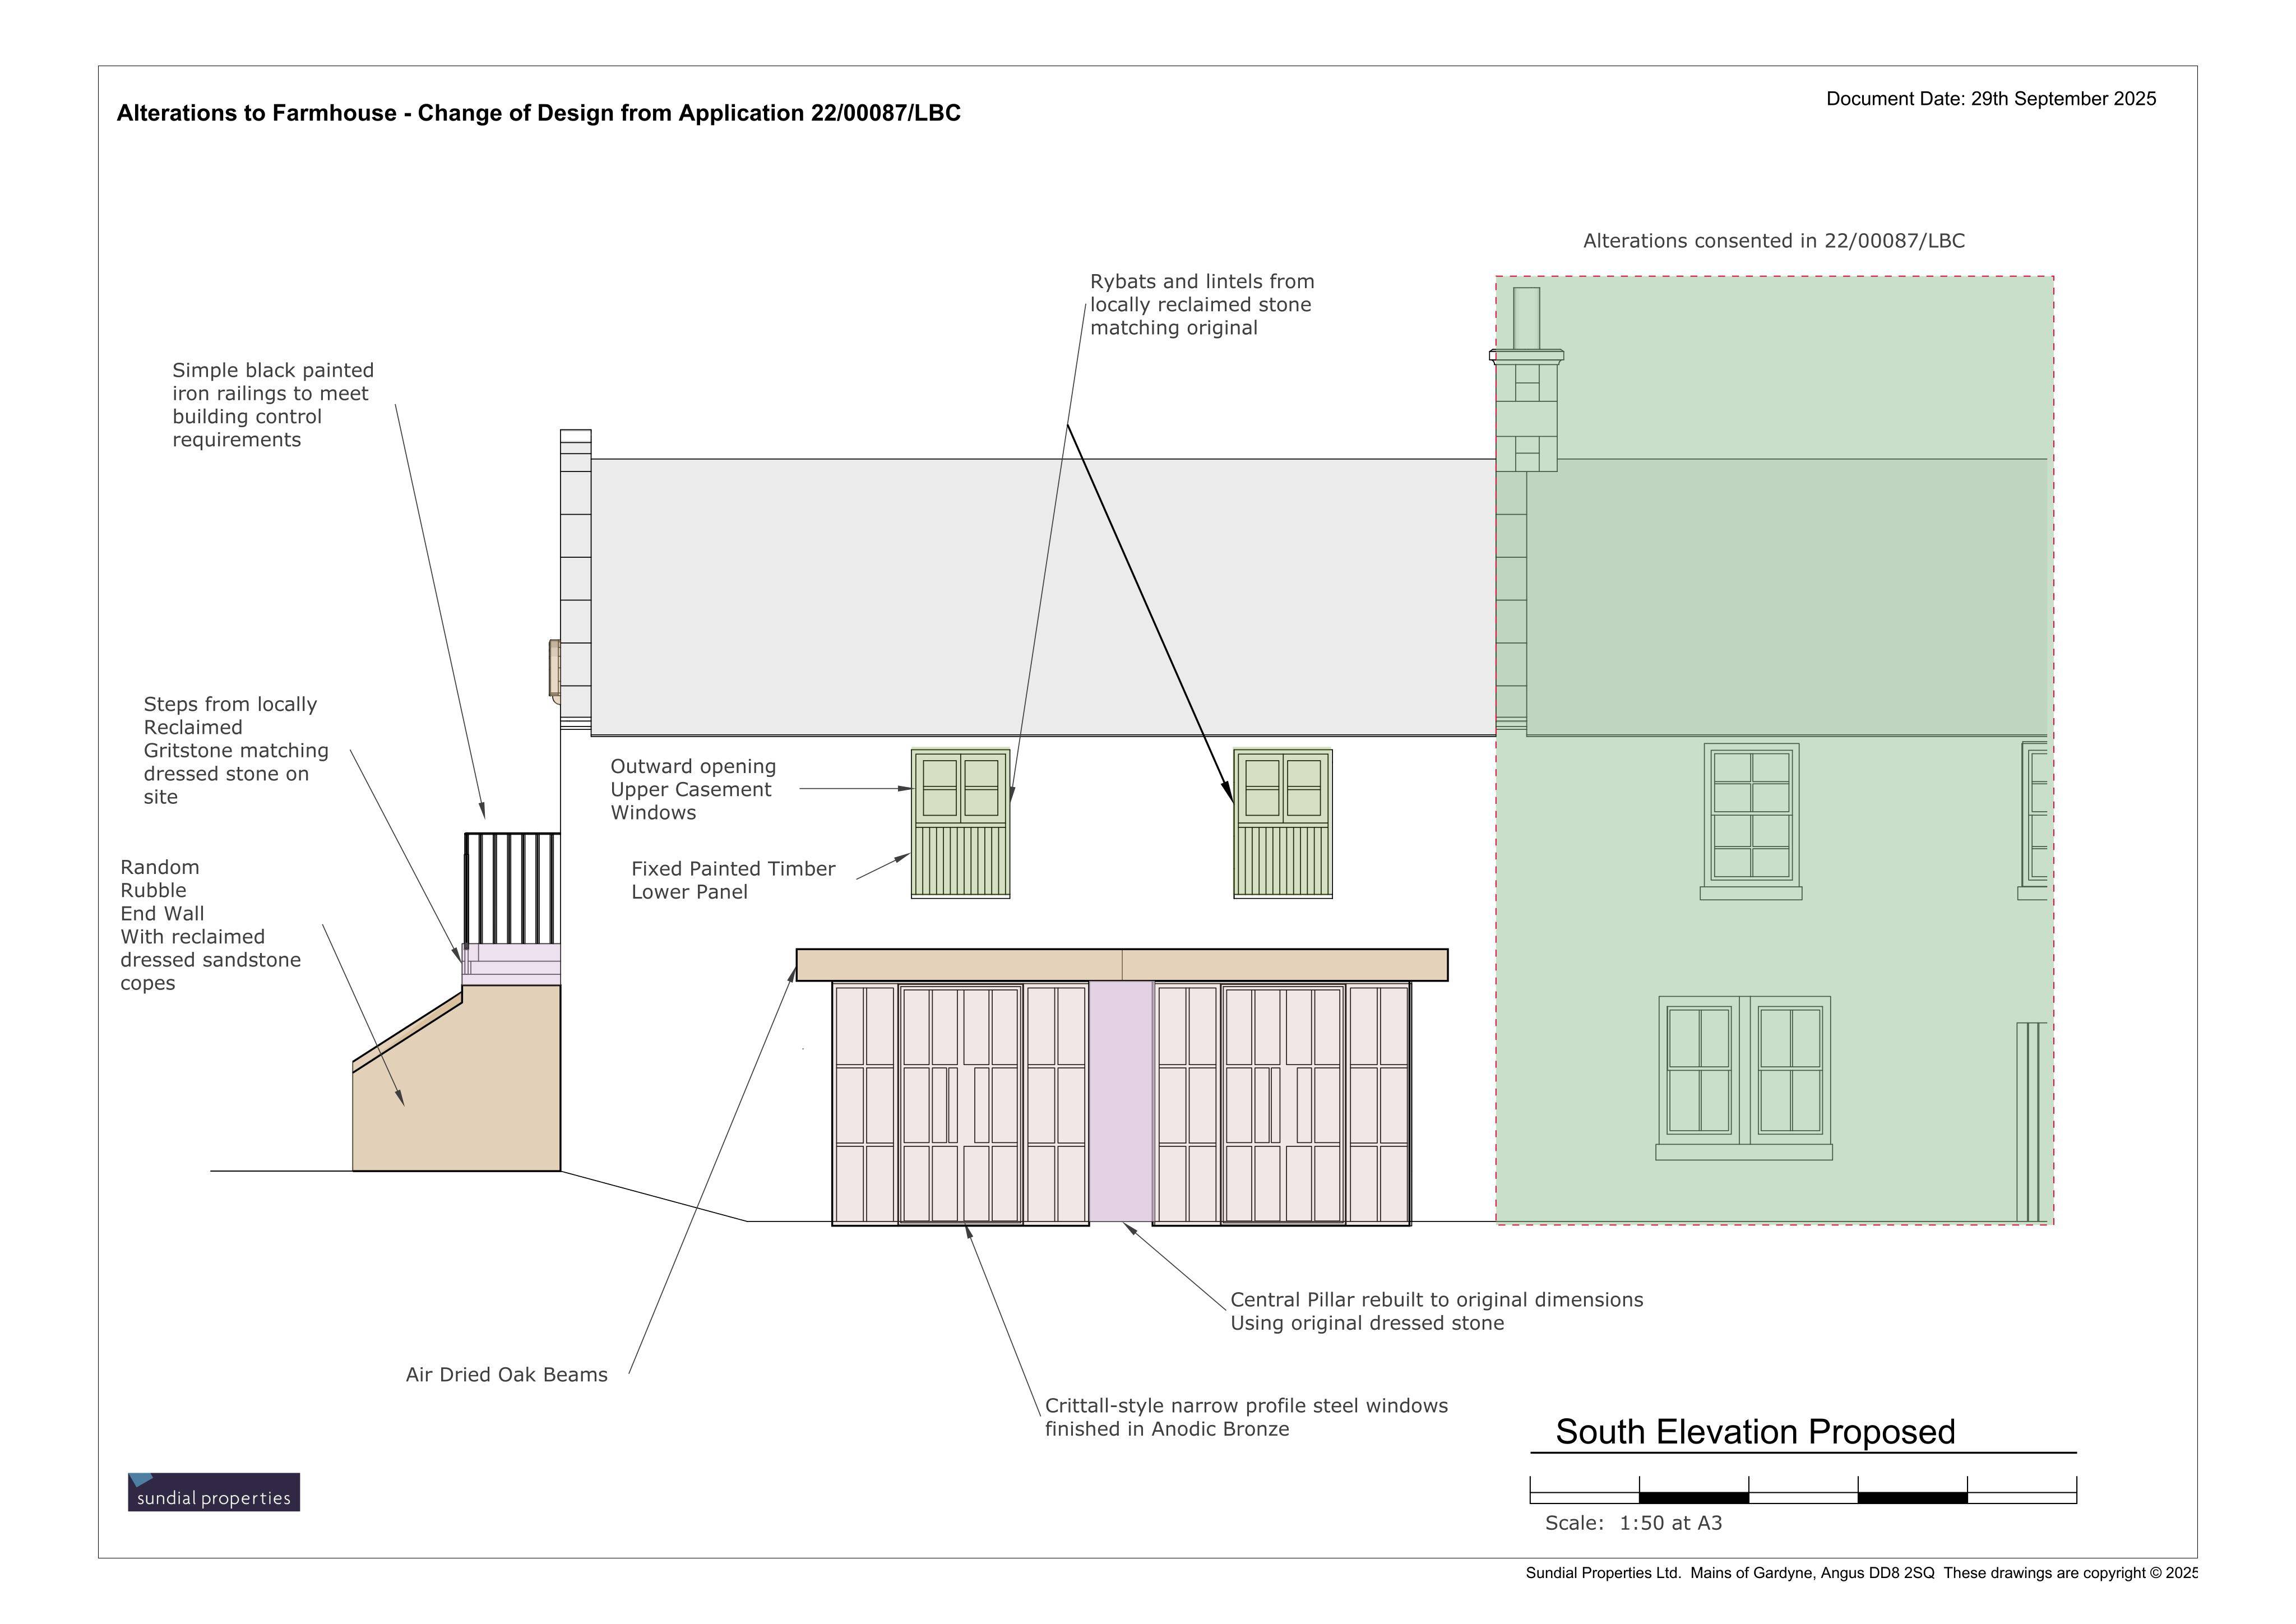Click the black iron railings on the steps
The height and width of the screenshot is (1624, 2296).
point(512,888)
